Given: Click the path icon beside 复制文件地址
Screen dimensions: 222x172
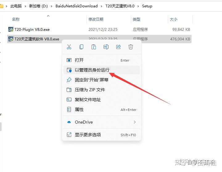Looking at the screenshot, I should click(69, 100).
